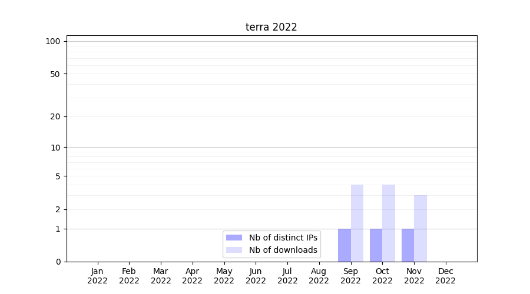Select the 'Dec 2022' x-axis label
This screenshot has width=530, height=294.
coord(445,276)
